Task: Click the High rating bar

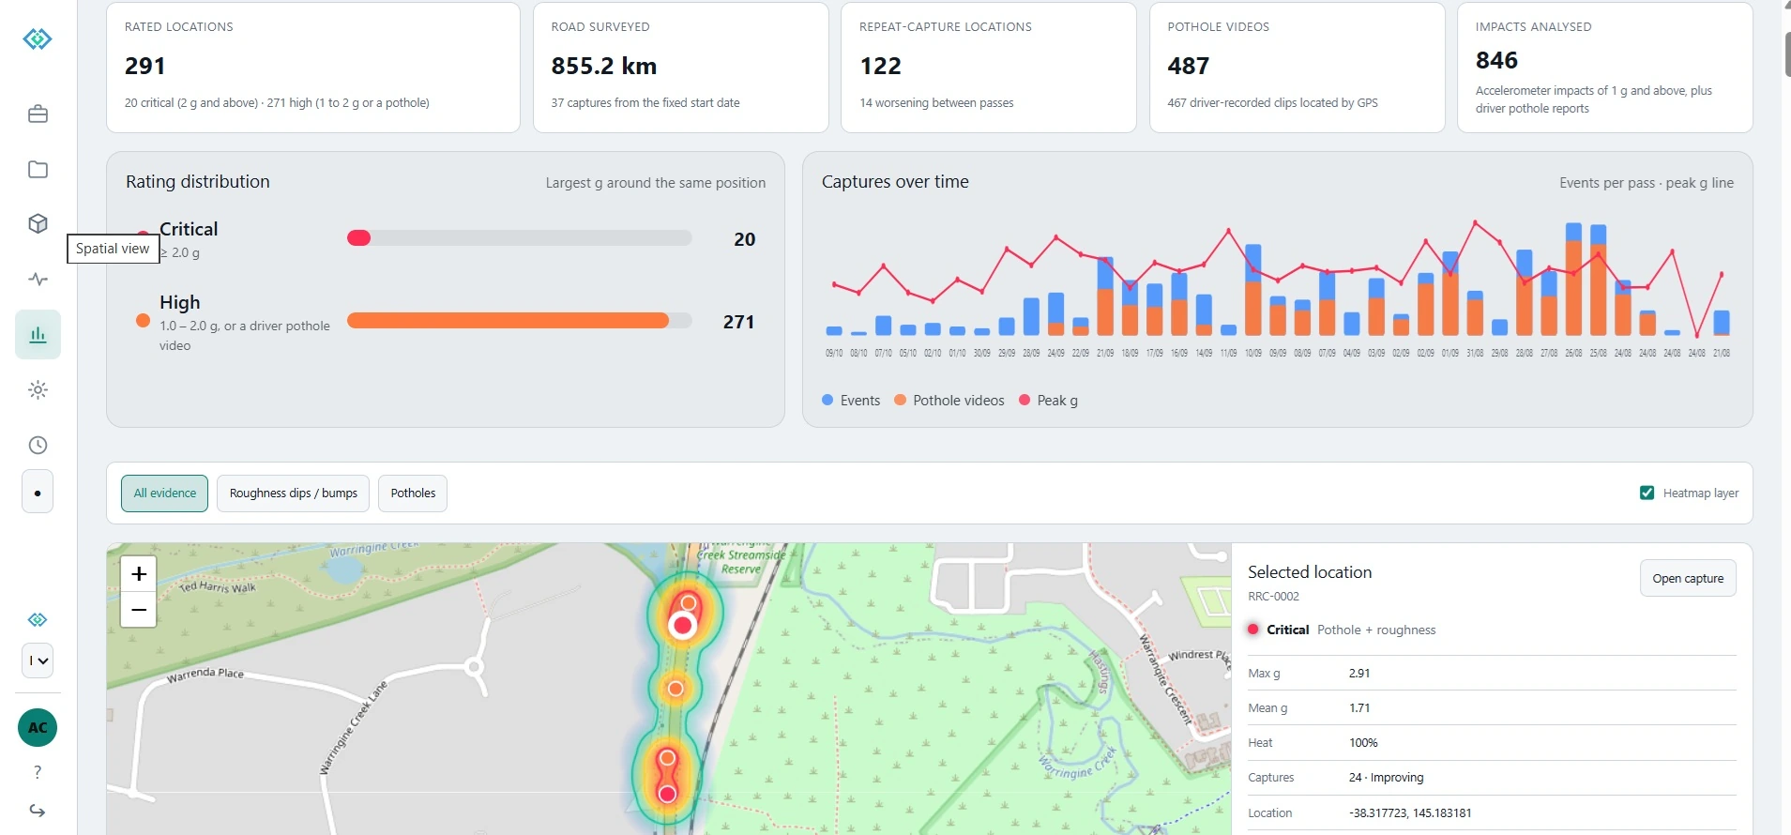Action: coord(520,321)
